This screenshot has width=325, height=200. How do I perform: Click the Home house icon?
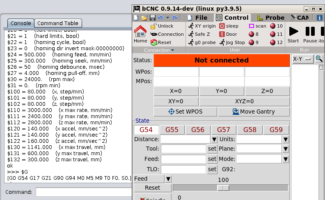(x=140, y=34)
